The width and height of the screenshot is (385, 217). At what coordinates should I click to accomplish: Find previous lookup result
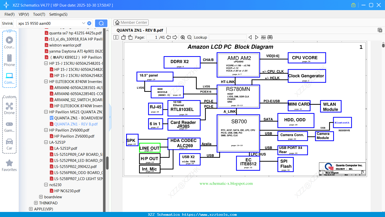tap(250, 37)
